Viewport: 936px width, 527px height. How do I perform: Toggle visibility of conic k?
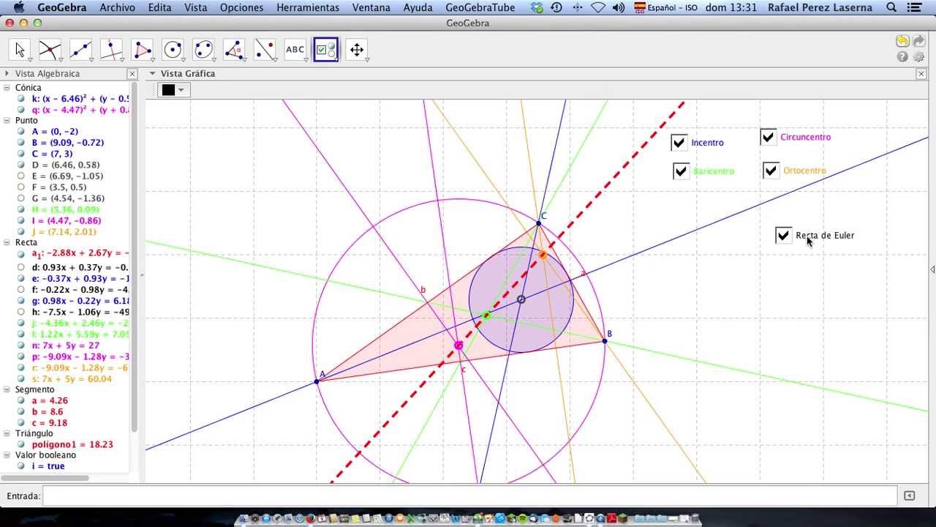coord(22,99)
